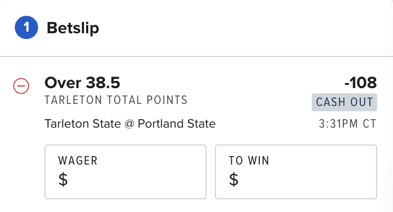The image size is (393, 212).
Task: Open the Portland State team name
Action: pos(177,123)
